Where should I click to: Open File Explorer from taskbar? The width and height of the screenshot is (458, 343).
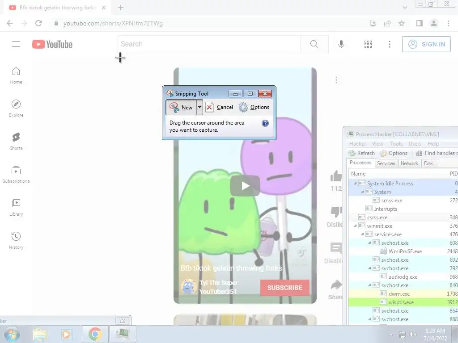[40, 335]
